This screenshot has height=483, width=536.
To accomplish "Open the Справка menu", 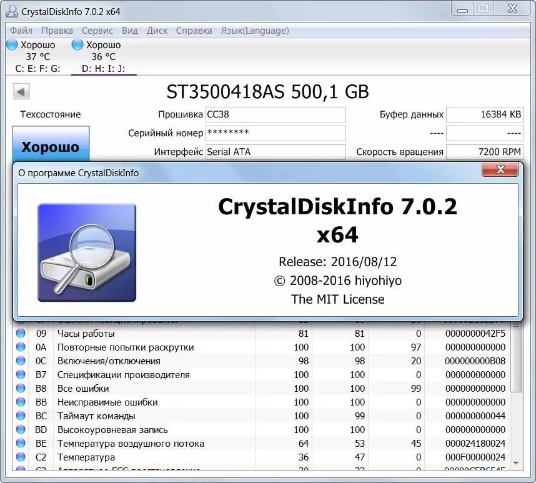I will point(194,30).
